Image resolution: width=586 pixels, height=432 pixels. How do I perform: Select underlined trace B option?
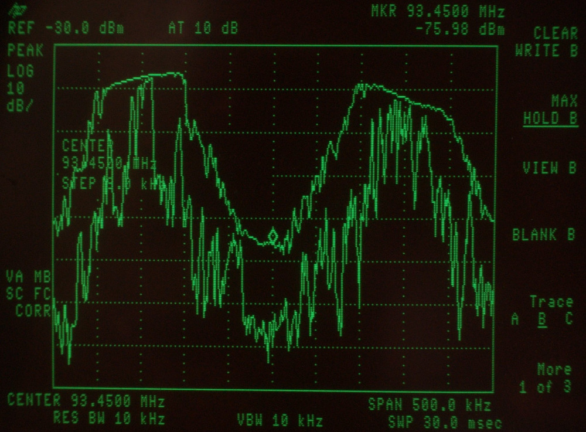tap(543, 319)
